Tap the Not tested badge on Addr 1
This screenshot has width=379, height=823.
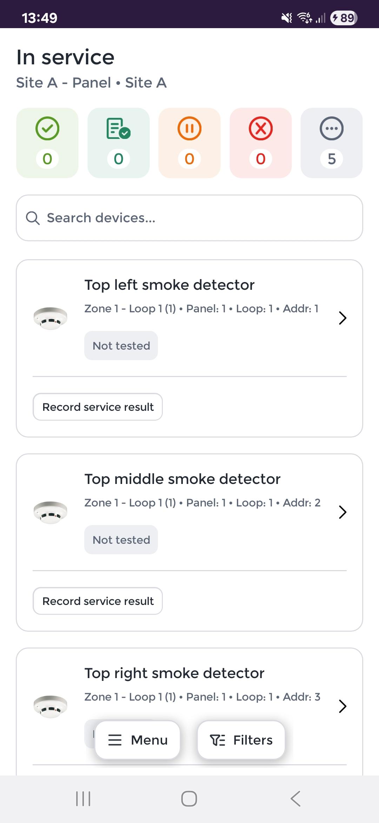(x=121, y=346)
